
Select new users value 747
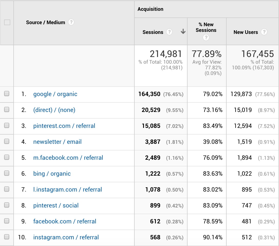pyautogui.click(x=247, y=205)
